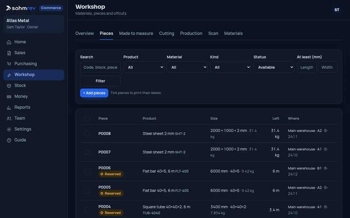Switch to the Materials tab
Screen dimensions: 350x218
click(234, 33)
